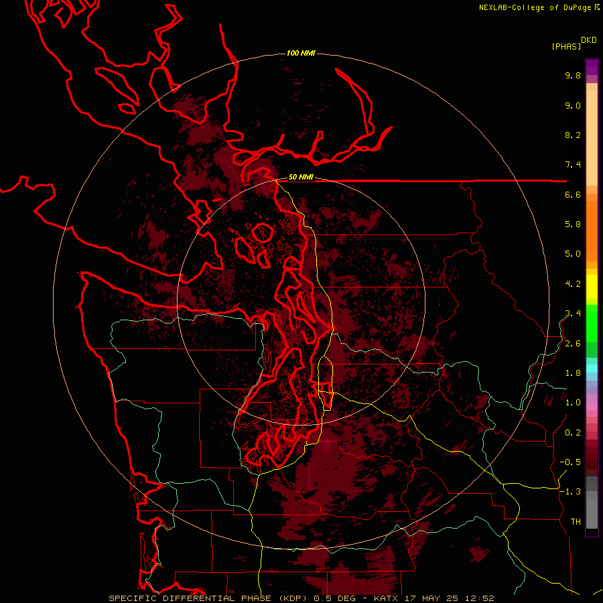The image size is (603, 603).
Task: Pick the purple top segment of color bar
Action: tap(592, 67)
